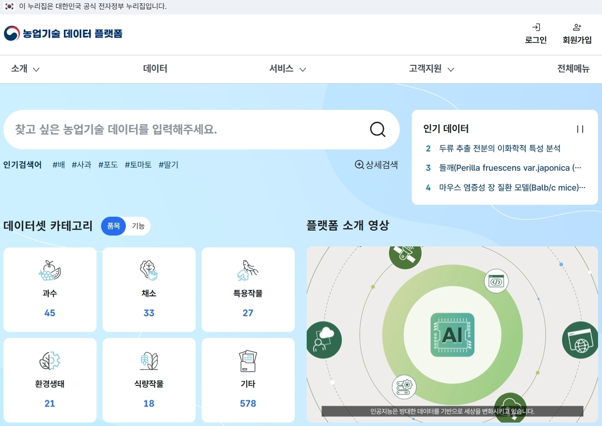This screenshot has height=426, width=602.
Task: Expand the 고객지원 dropdown
Action: click(431, 69)
